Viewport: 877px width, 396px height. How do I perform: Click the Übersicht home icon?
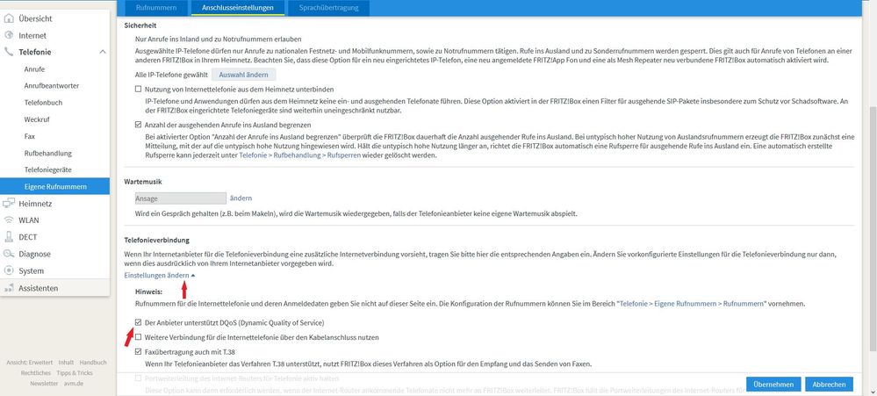pyautogui.click(x=9, y=18)
